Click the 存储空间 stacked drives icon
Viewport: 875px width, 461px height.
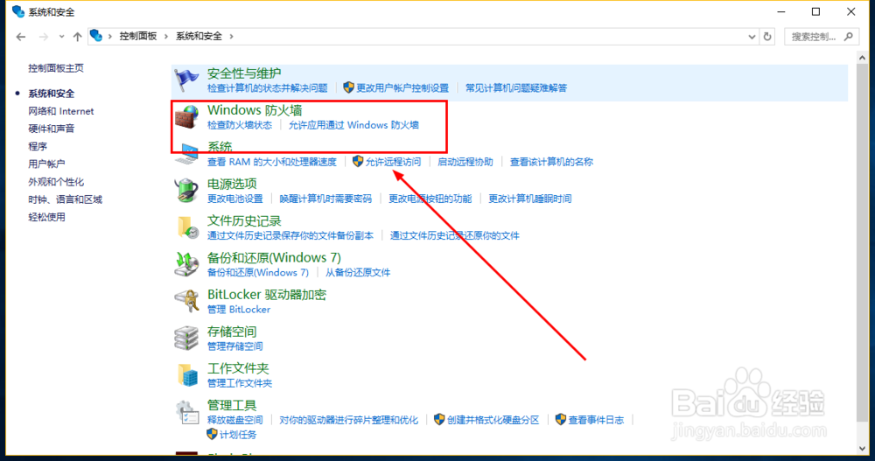185,339
